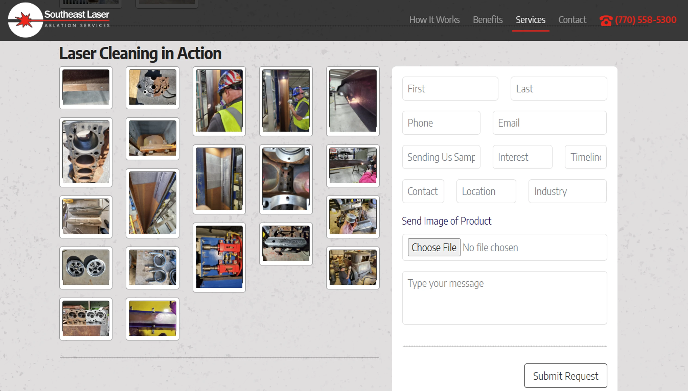Select the Services nav item
The width and height of the screenshot is (688, 391).
(530, 20)
